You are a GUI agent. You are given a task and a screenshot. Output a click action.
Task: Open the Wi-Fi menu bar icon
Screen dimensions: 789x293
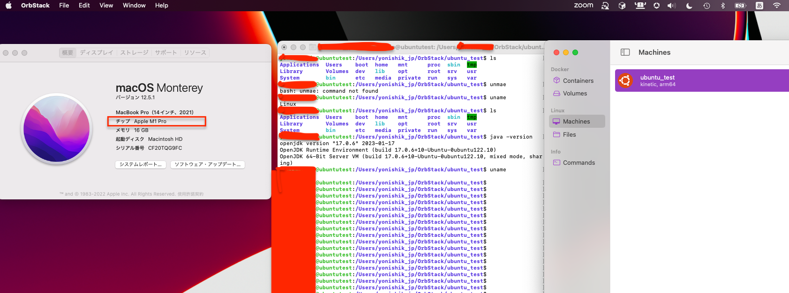tap(777, 6)
